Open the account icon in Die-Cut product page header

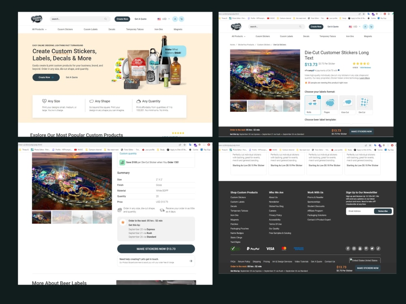(x=365, y=27)
